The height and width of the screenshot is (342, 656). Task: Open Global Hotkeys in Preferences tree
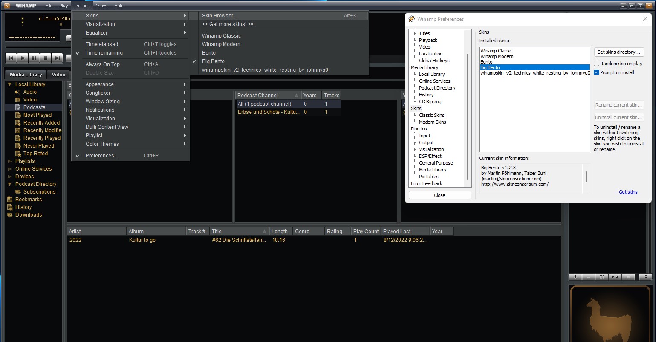point(434,61)
